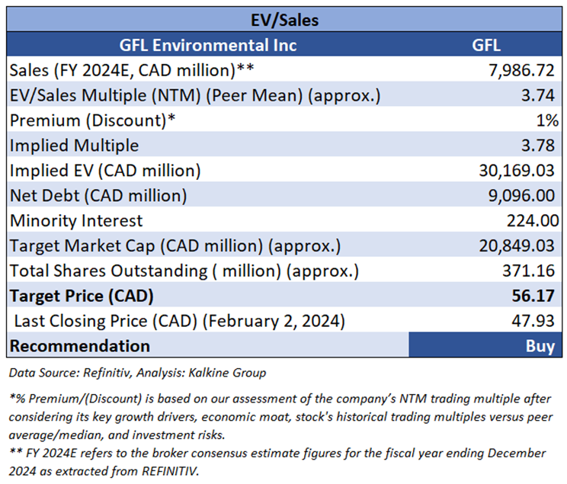The image size is (567, 484).
Task: Click the Target Market Cap label
Action: coord(175,246)
